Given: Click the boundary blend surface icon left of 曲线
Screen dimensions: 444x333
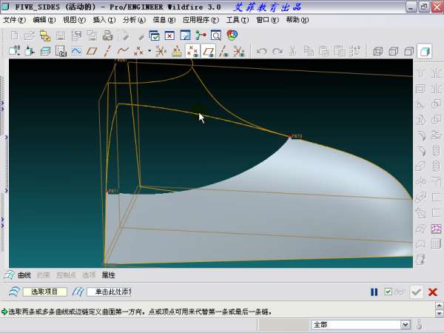Looking at the screenshot, I should click(10, 275).
